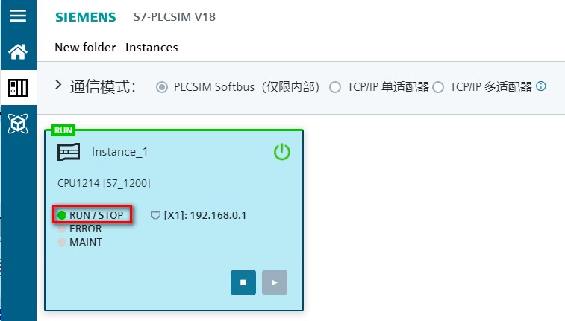Screen dimensions: 565x321
Task: Open the PLC instances view
Action: pos(17,87)
